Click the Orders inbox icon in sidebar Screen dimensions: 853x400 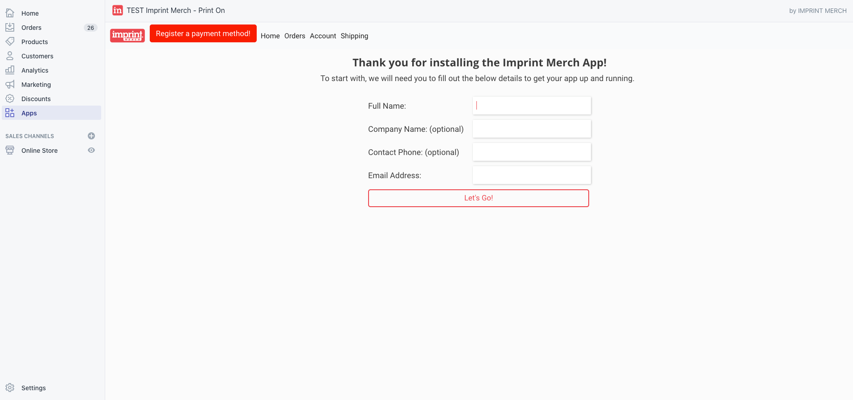10,28
